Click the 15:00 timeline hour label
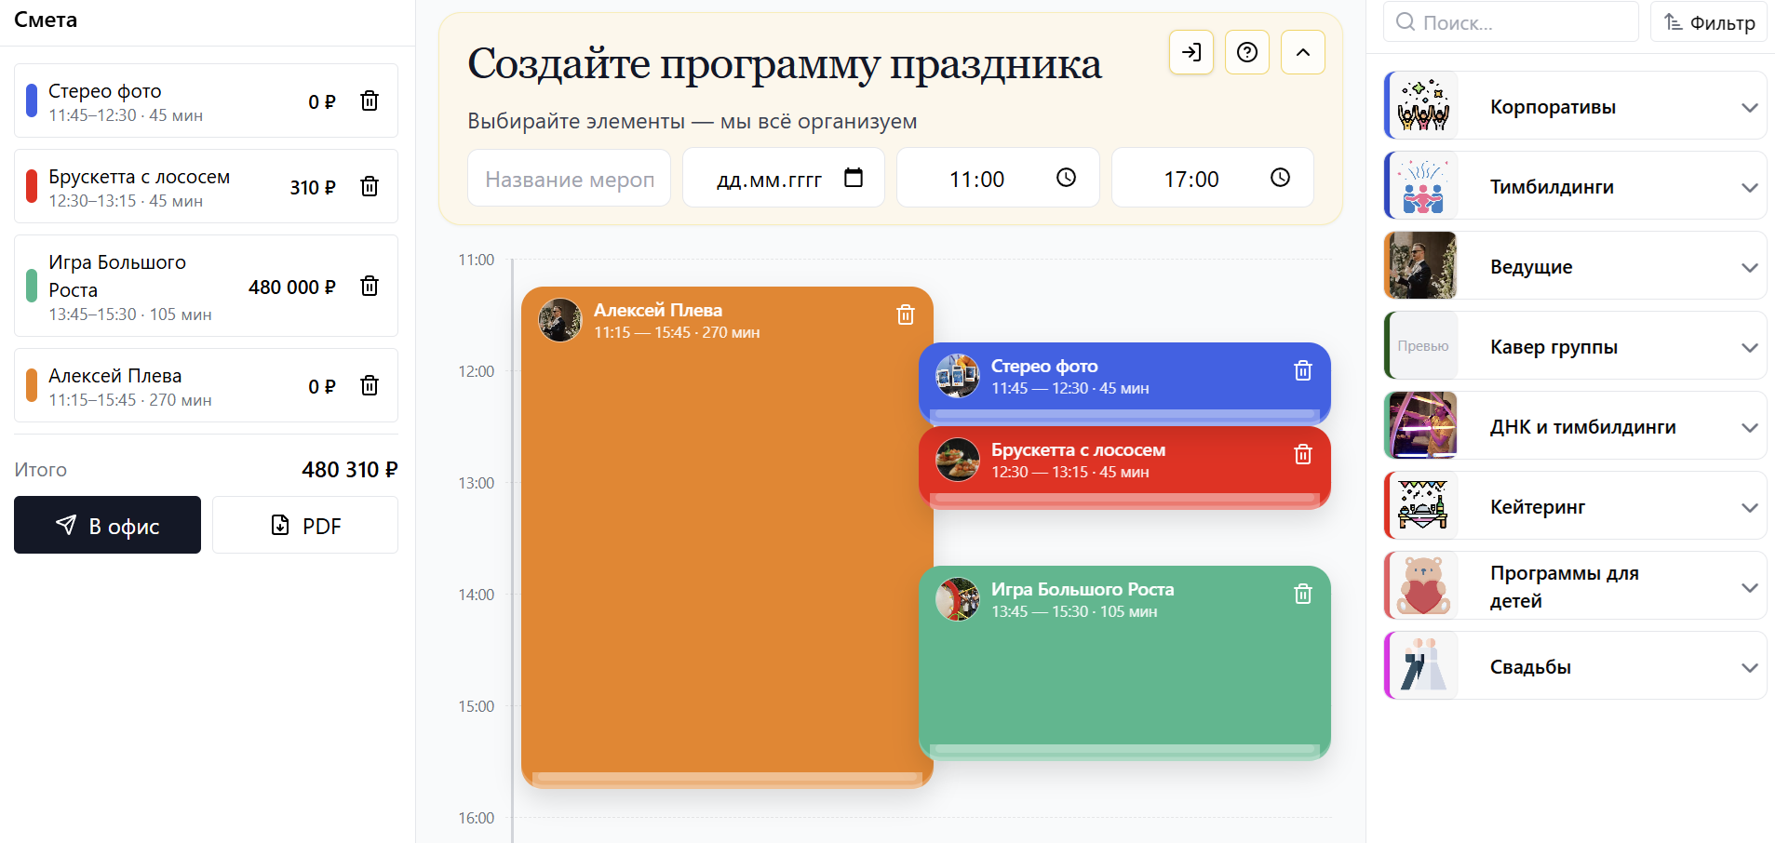Viewport: 1775px width, 843px height. 477,706
